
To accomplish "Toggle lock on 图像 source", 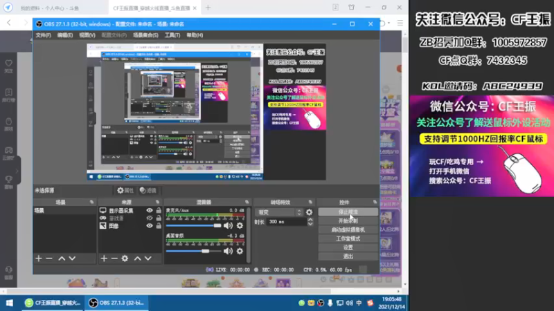I will click(159, 226).
